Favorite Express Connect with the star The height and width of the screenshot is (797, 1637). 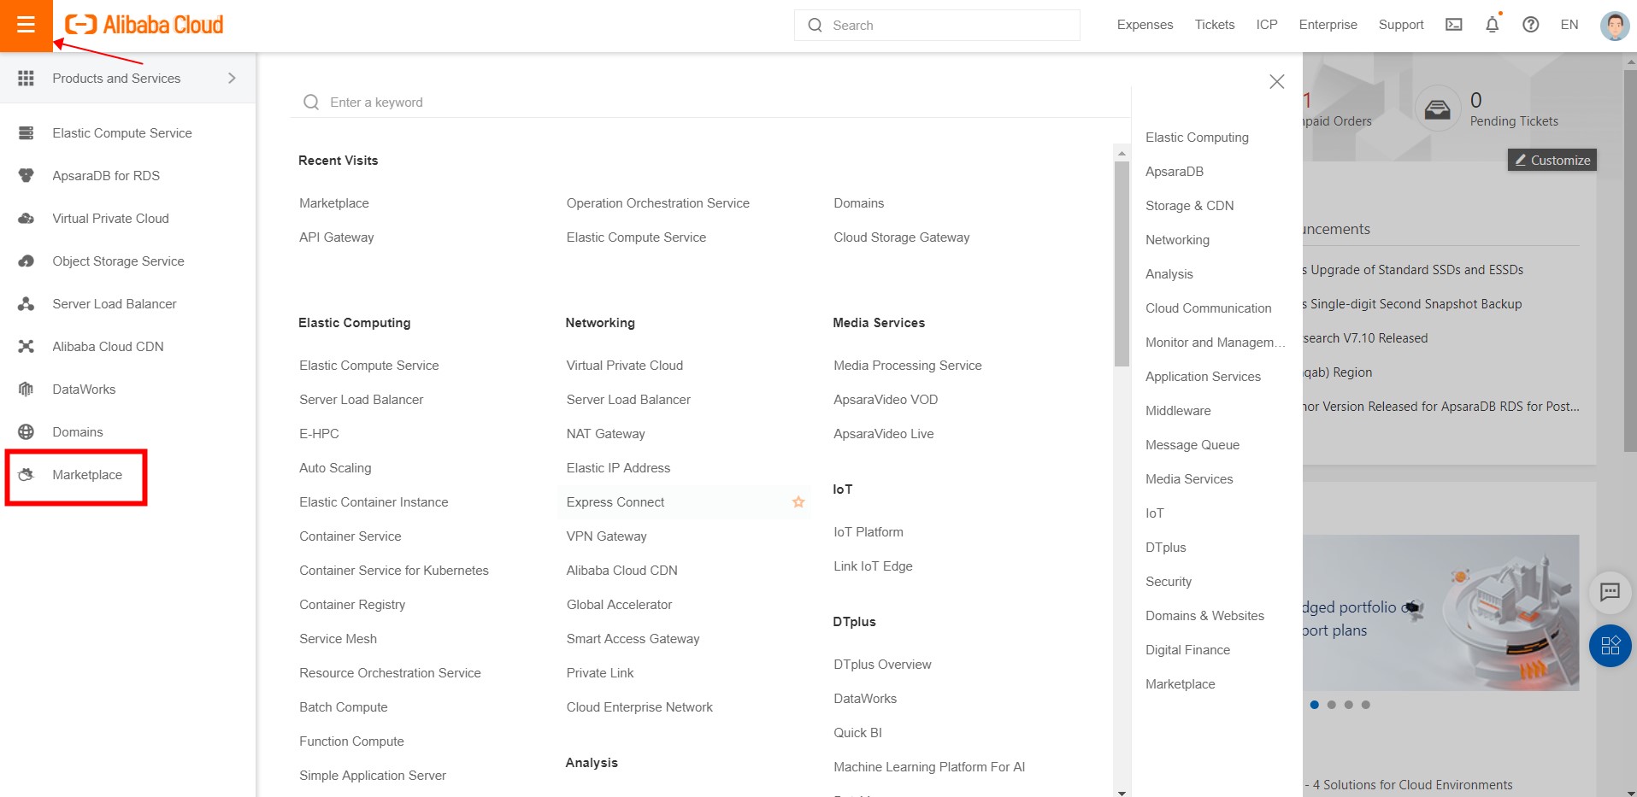(798, 502)
